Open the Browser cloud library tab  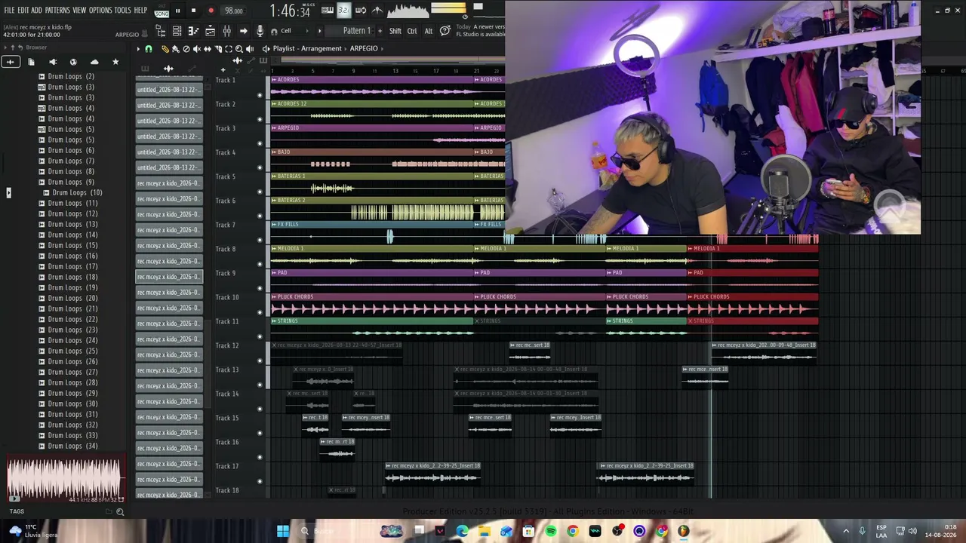[x=94, y=62]
